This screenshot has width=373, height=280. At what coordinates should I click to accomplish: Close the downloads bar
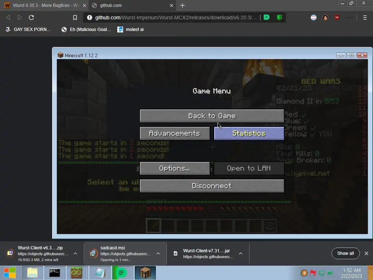pos(366,253)
